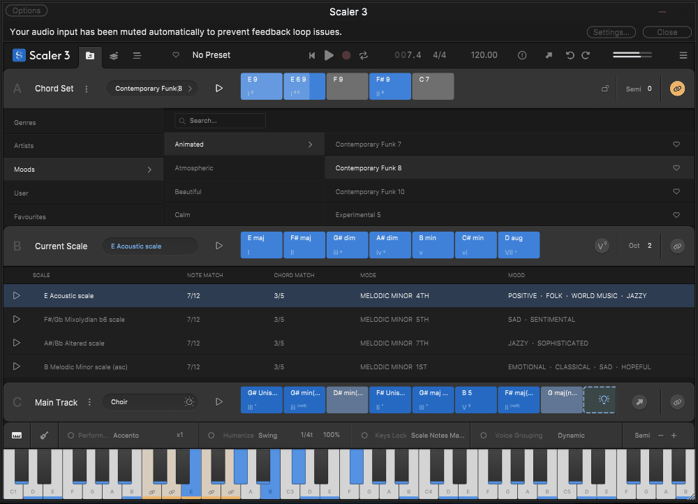
Task: Jump to start with the rewind icon
Action: [312, 55]
